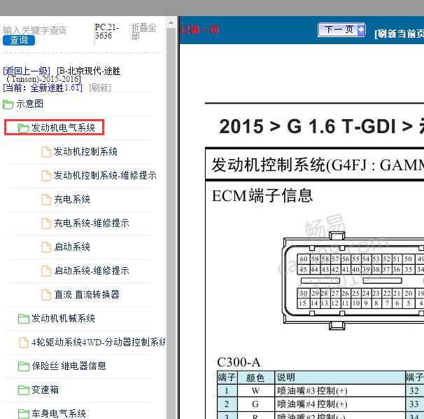The width and height of the screenshot is (424, 419).
Task: Expand the 车身电气系统 folder icon
Action: 24,414
